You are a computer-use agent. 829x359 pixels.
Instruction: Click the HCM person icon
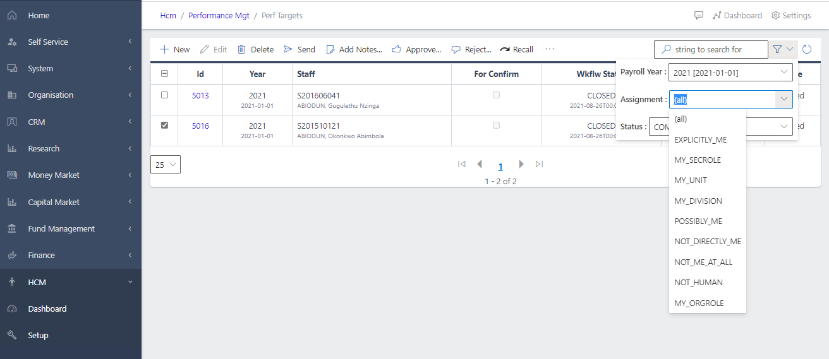[x=12, y=283]
